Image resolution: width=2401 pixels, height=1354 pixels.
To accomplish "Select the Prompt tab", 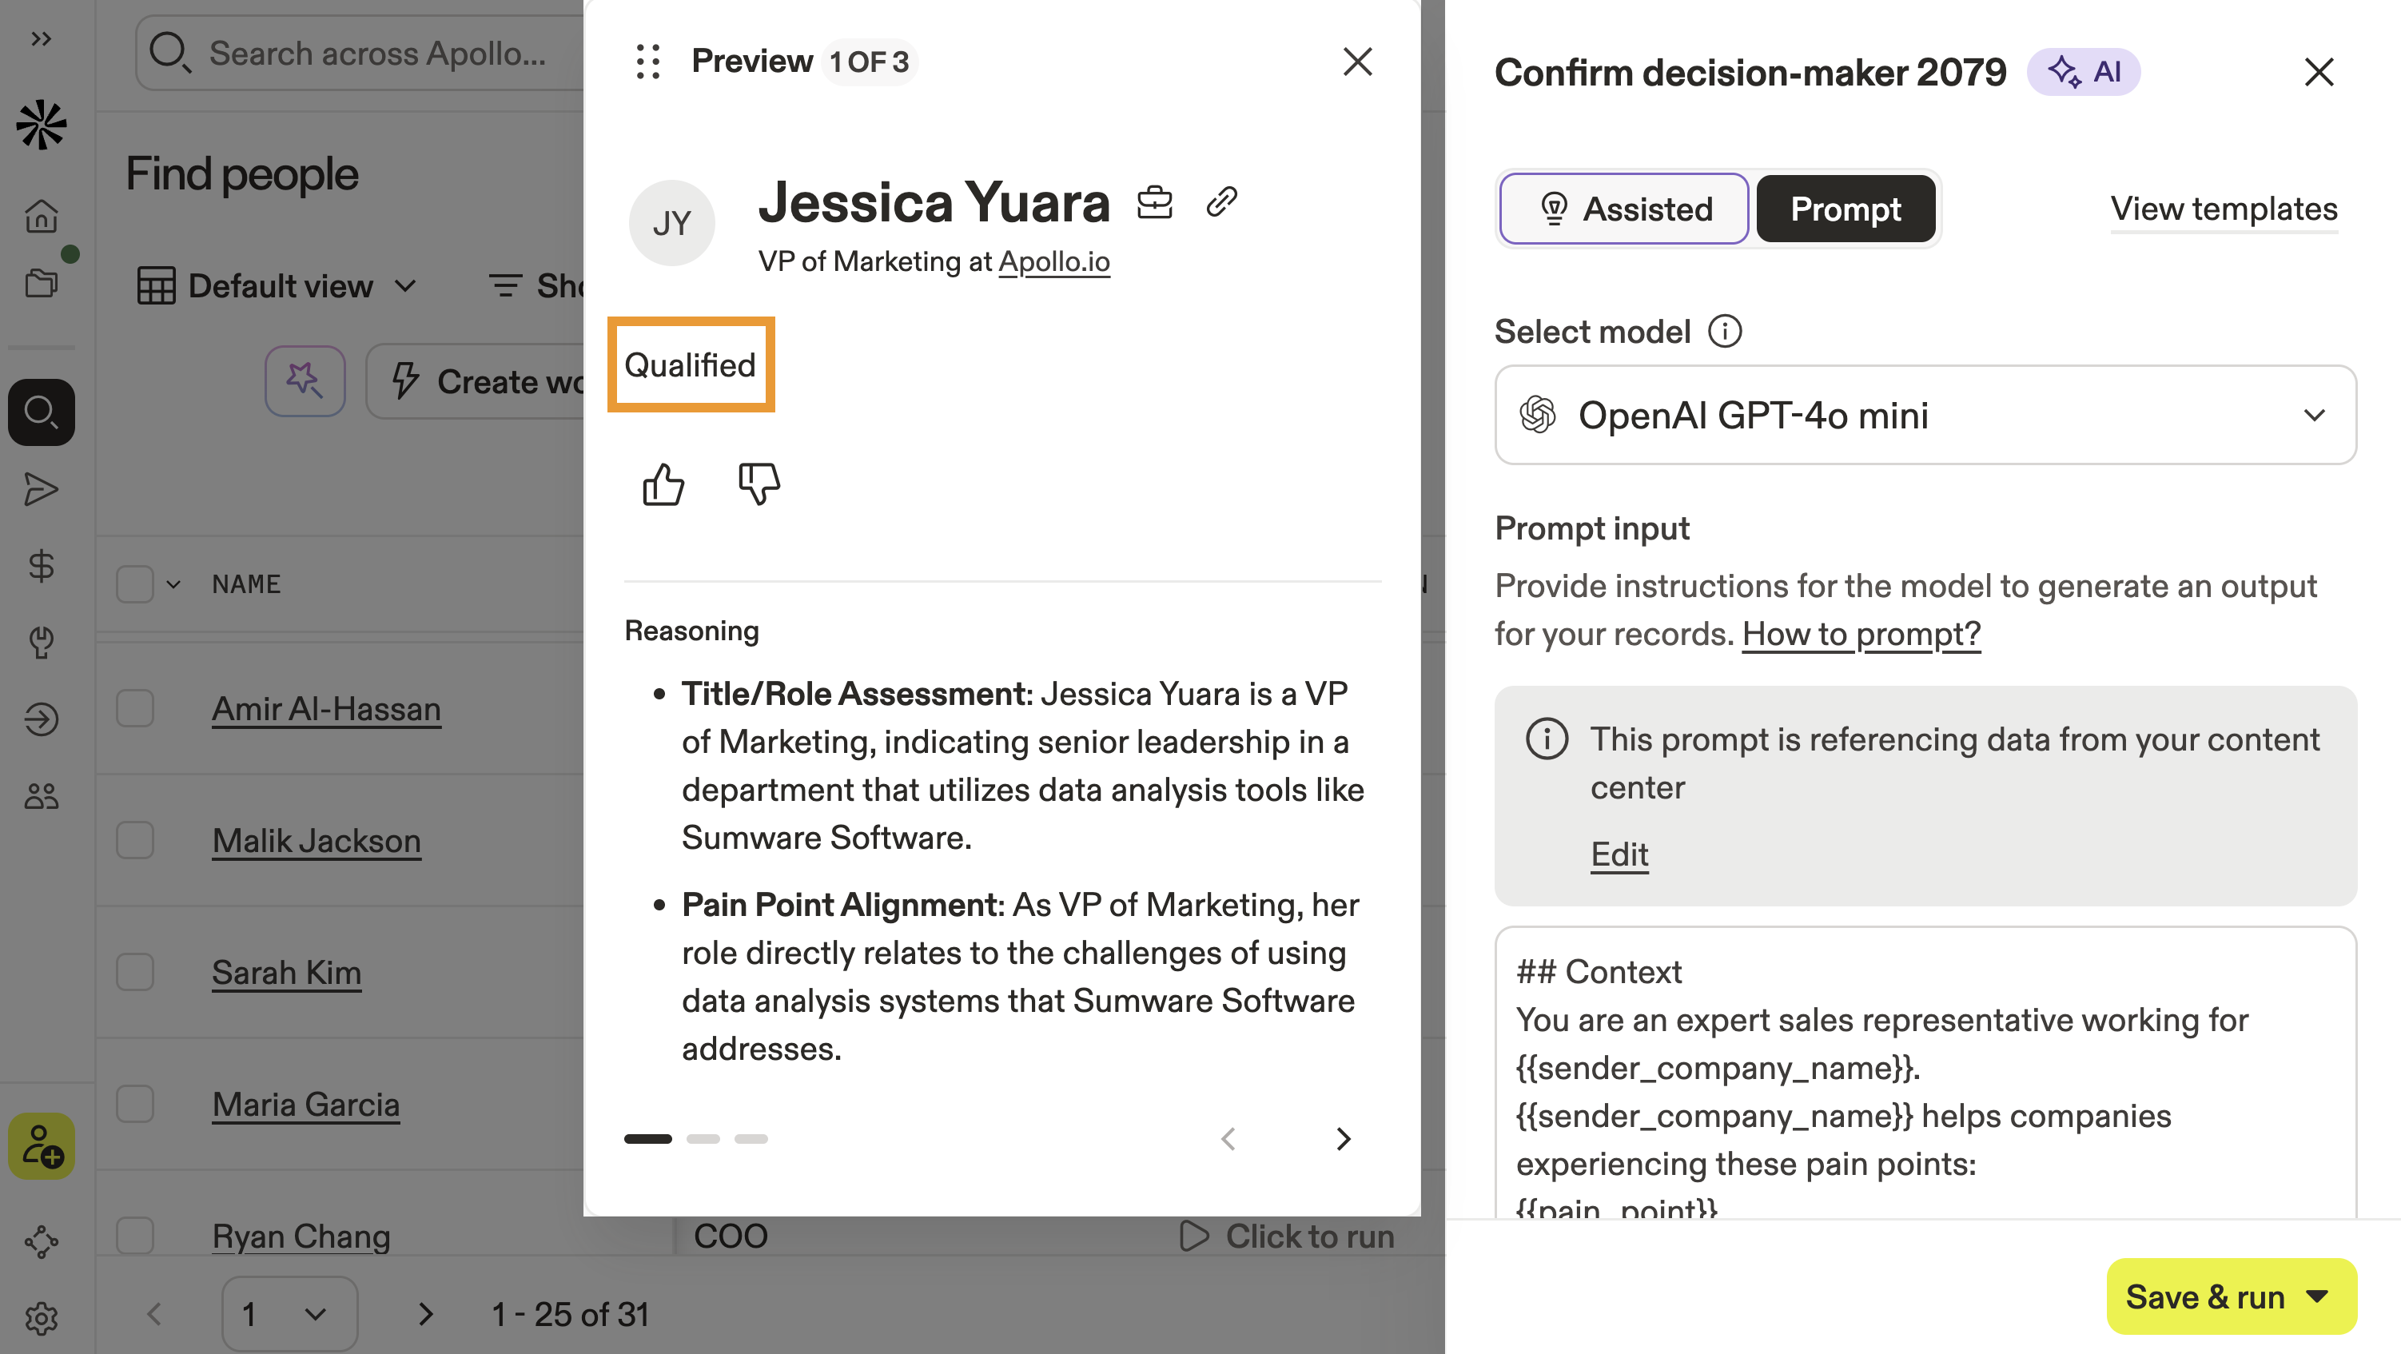I will coord(1845,209).
